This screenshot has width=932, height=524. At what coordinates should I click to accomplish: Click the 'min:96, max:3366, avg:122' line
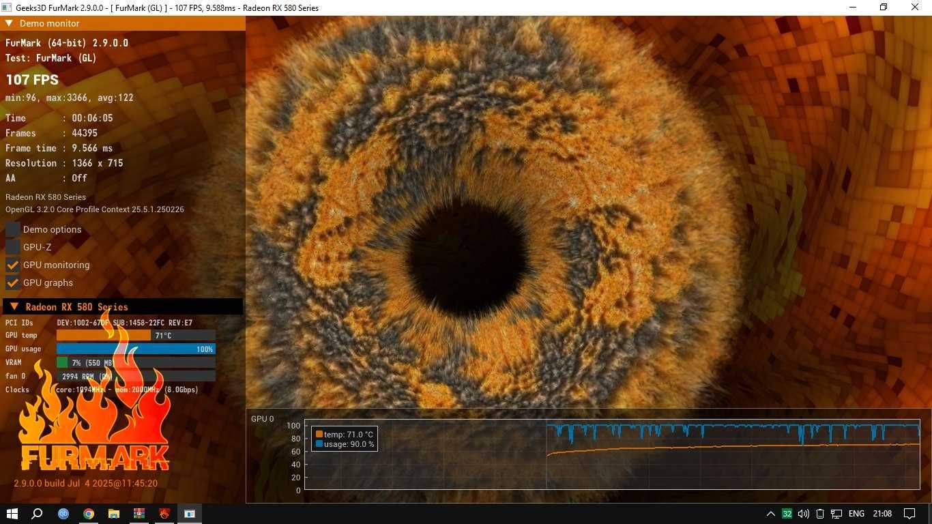tap(70, 98)
